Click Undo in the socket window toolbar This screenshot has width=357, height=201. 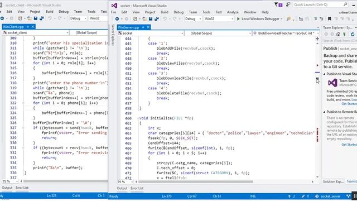pyautogui.click(x=165, y=19)
